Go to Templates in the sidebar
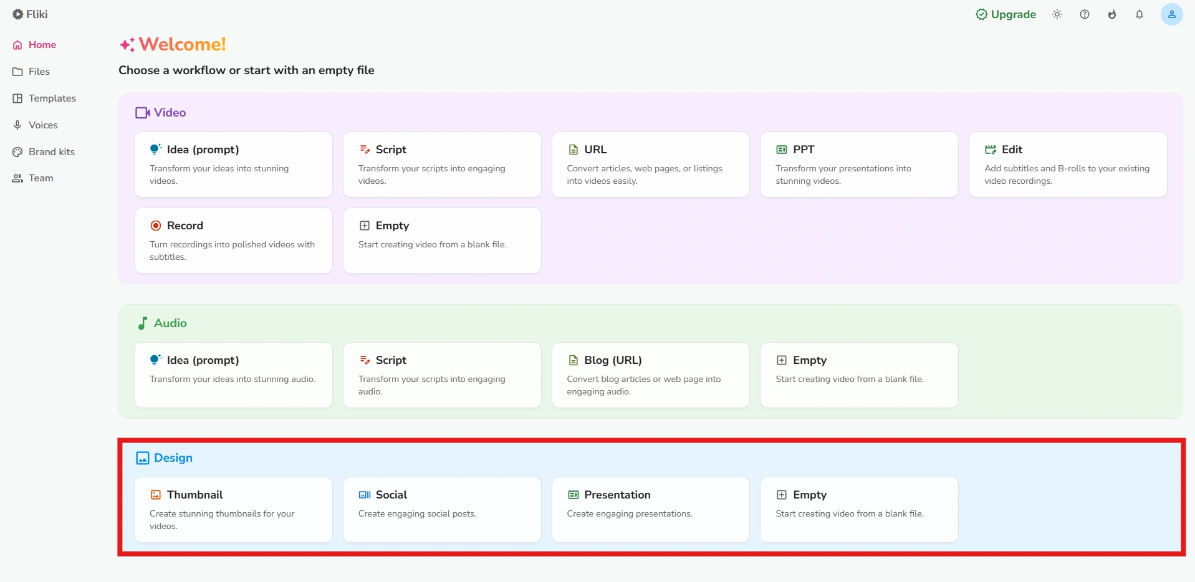 (44, 98)
